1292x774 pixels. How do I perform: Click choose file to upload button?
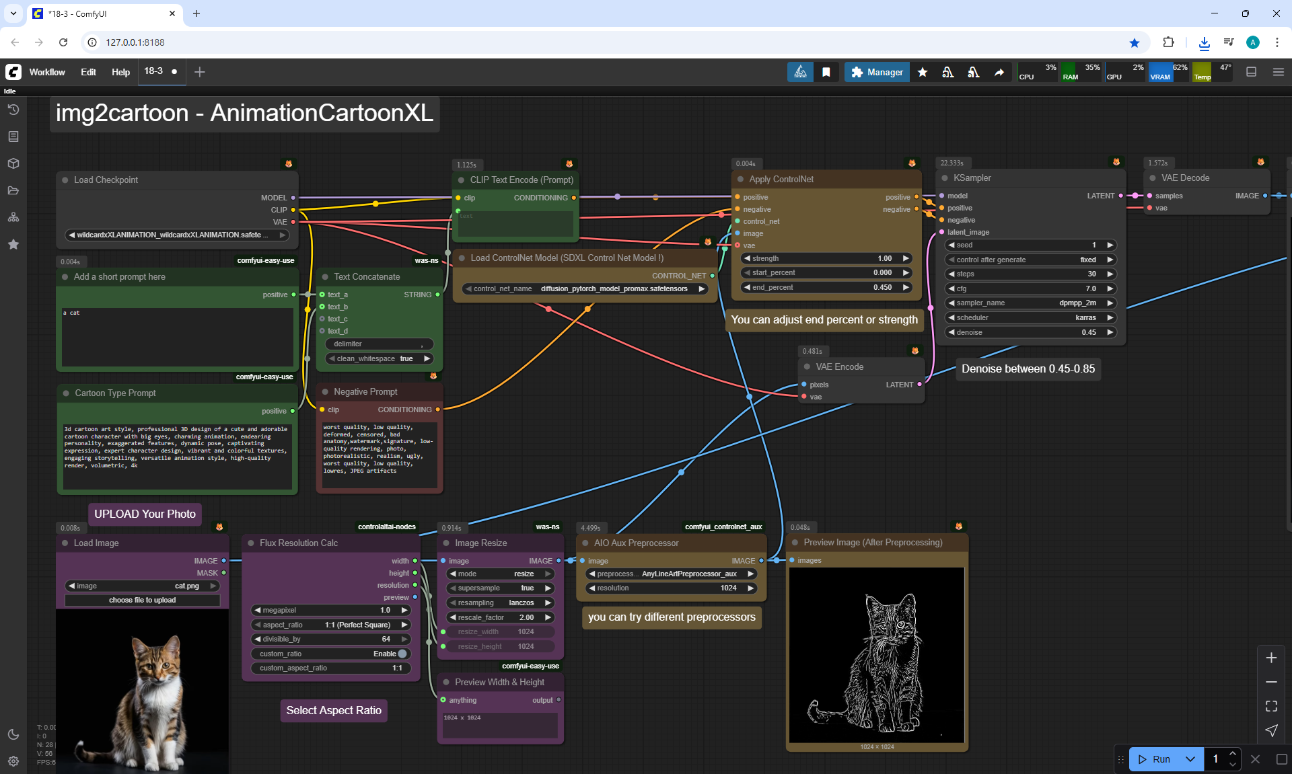pos(142,600)
